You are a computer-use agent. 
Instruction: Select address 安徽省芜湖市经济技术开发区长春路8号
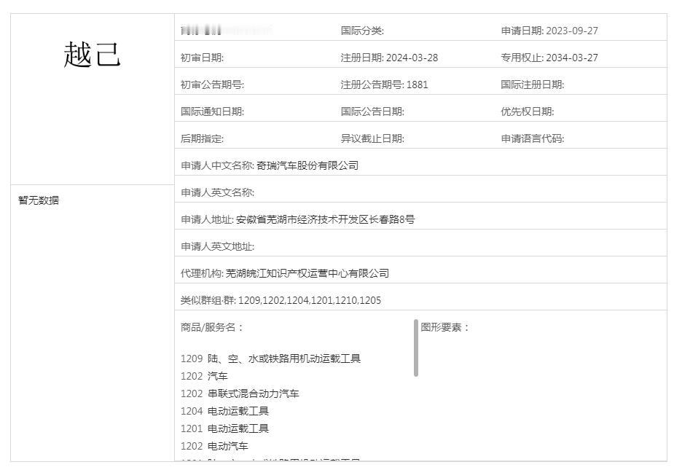click(326, 219)
